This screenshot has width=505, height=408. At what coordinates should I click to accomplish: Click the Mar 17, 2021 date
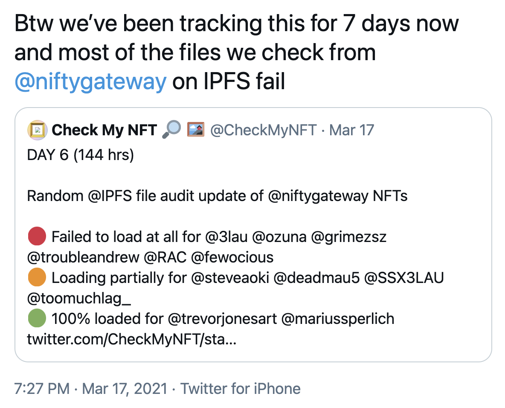point(123,389)
